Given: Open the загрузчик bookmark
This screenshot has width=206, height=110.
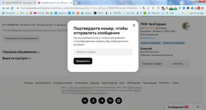Looking at the screenshot, I should [x=60, y=13].
